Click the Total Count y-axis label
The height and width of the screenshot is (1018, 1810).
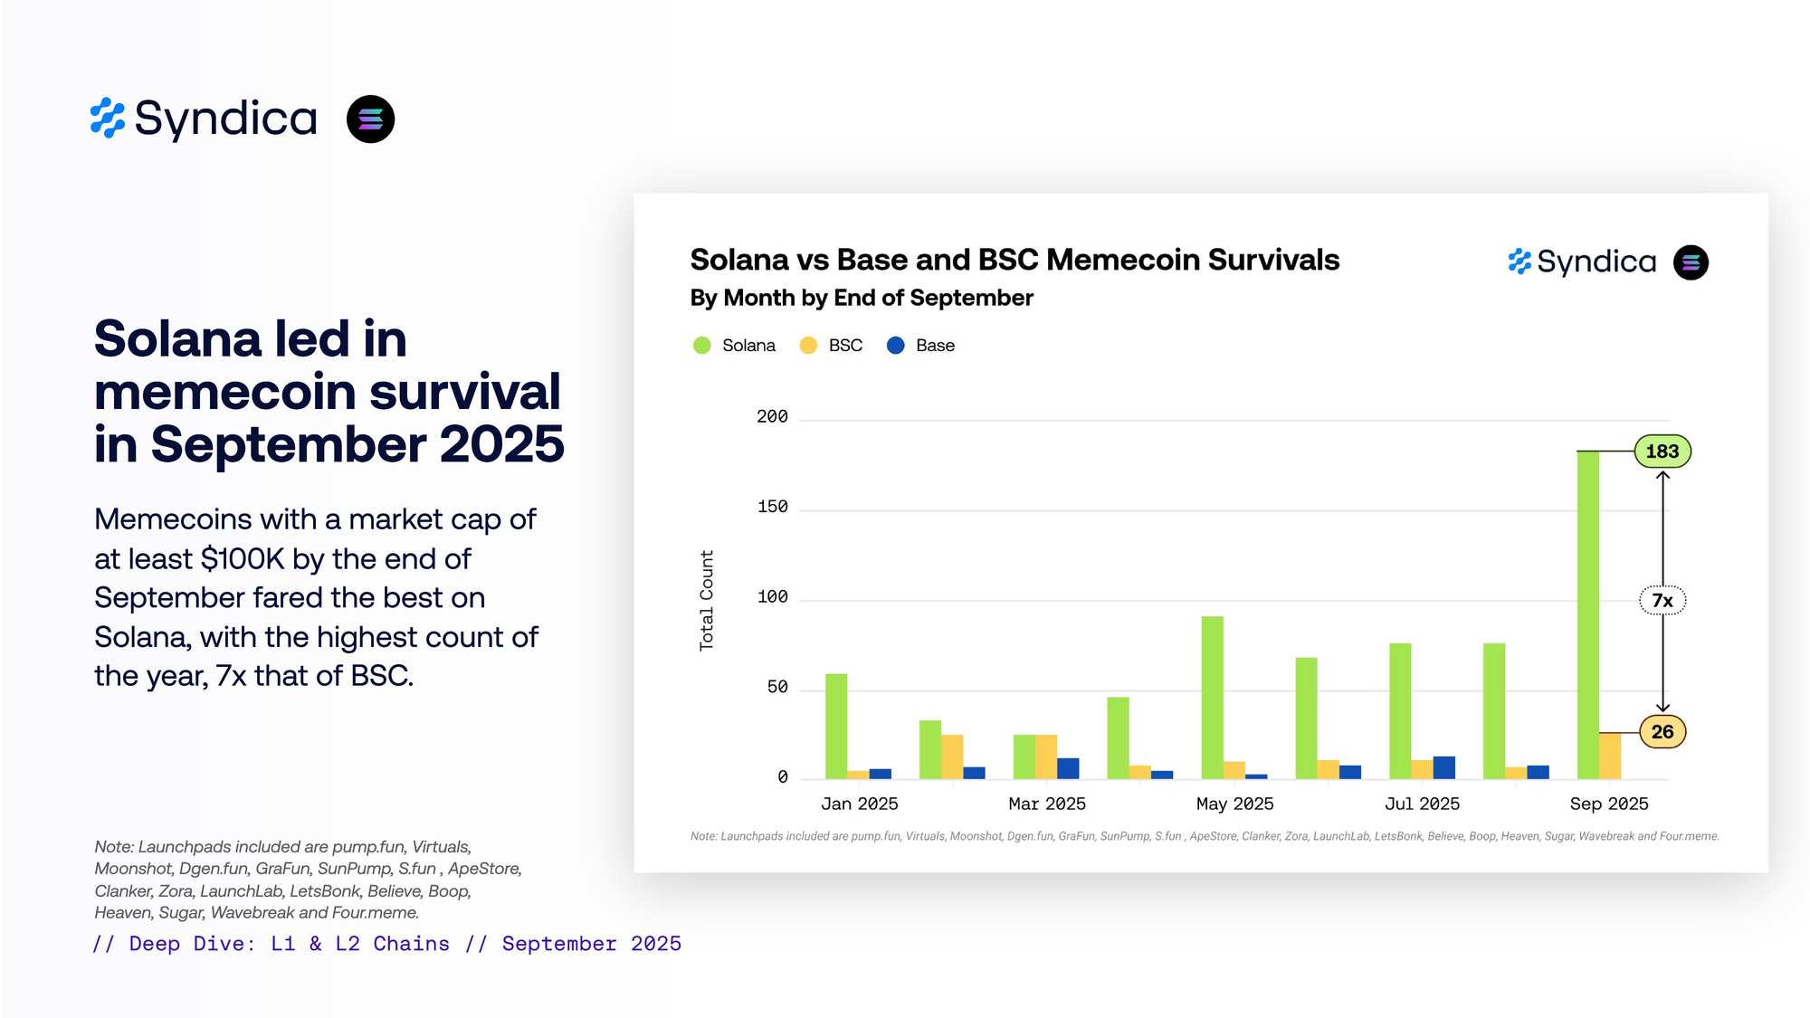click(x=707, y=601)
